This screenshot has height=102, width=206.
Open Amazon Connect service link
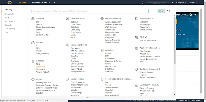coord(146,72)
